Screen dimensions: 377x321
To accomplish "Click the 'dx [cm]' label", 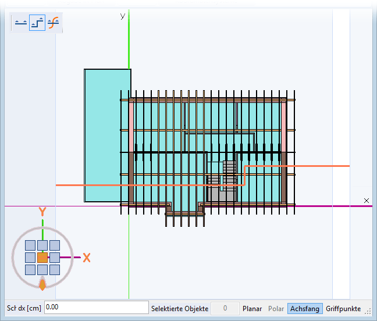I will pyautogui.click(x=30, y=308).
